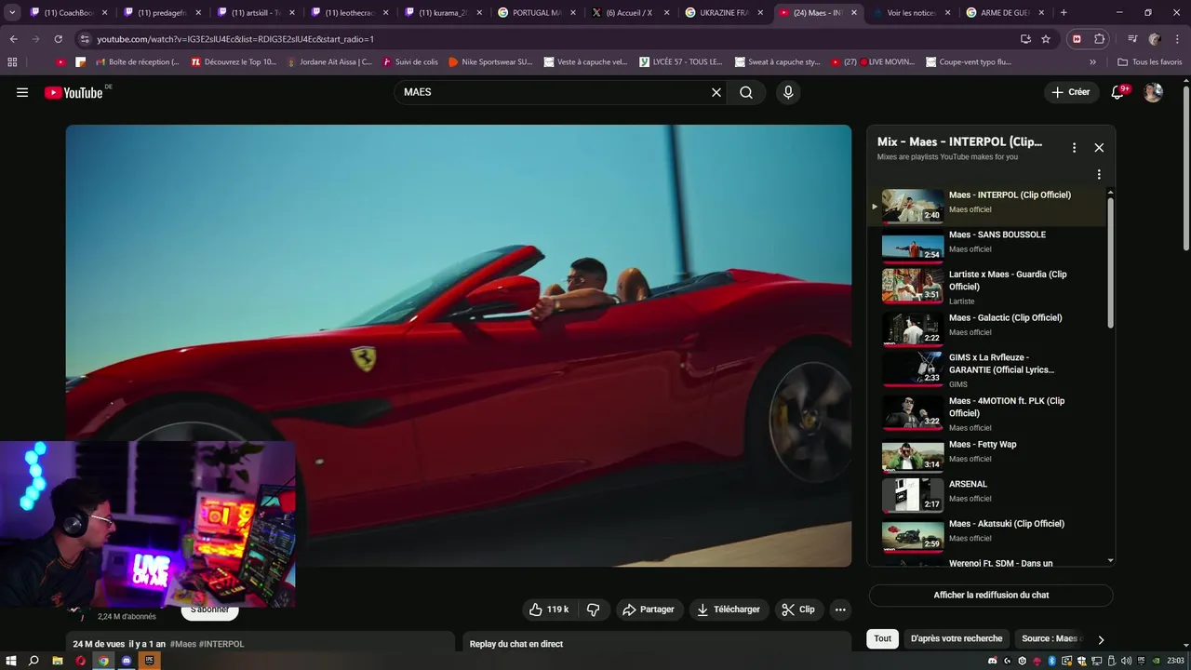
Task: Select D'après votre recherche chip
Action: 957,638
